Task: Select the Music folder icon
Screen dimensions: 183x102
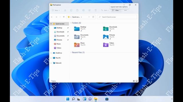Action: pyautogui.click(x=77, y=45)
